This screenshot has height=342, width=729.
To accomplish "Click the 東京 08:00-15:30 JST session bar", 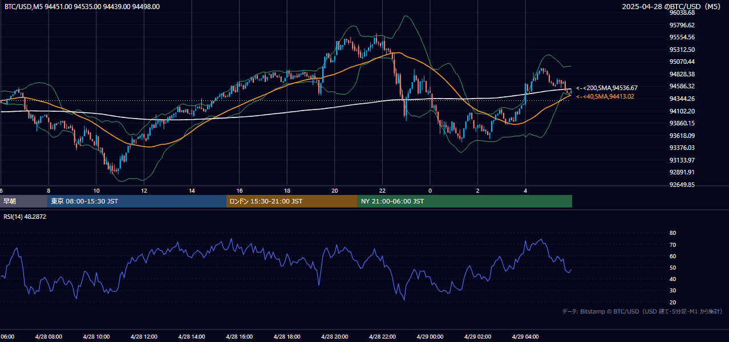I will (x=137, y=201).
